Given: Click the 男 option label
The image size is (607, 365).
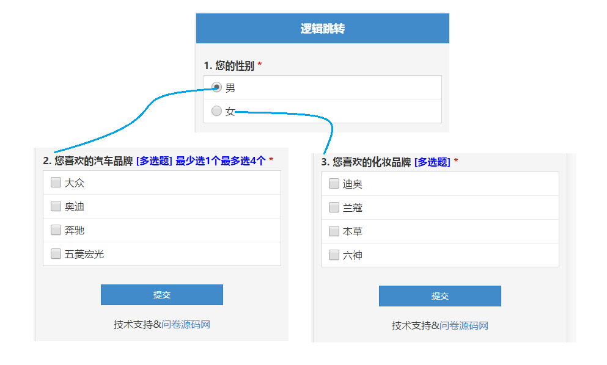Looking at the screenshot, I should [x=230, y=88].
